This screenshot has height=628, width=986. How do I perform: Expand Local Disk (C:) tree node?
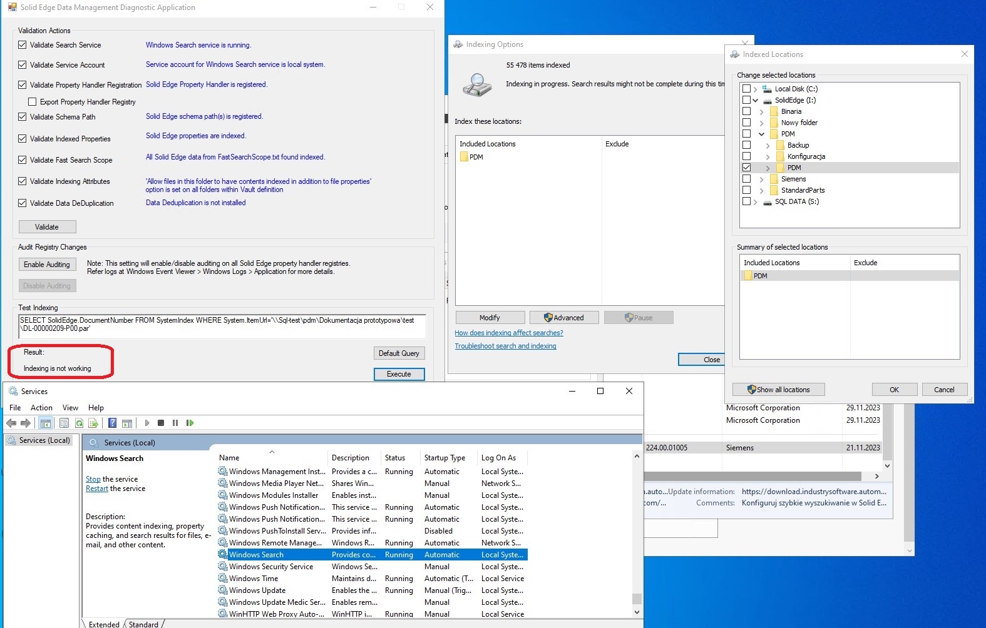coord(756,89)
